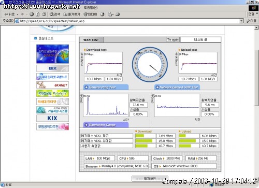This screenshot has height=188, width=259.
Task: Go to the Home page icon
Action: 44,15
